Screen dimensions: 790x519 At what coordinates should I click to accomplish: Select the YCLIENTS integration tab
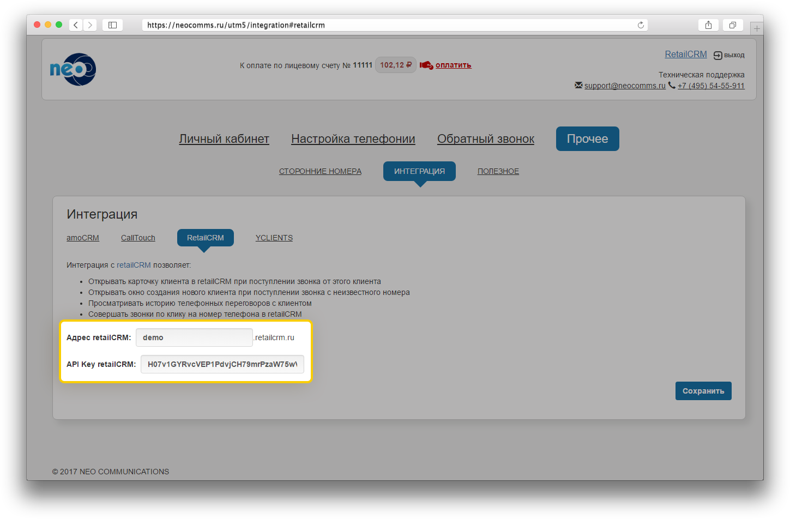pos(274,238)
